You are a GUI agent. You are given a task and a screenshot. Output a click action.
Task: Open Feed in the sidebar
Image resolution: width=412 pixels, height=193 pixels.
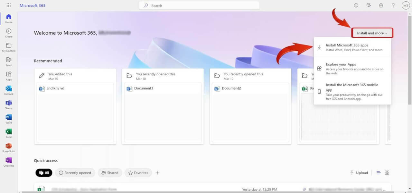pyautogui.click(x=9, y=62)
